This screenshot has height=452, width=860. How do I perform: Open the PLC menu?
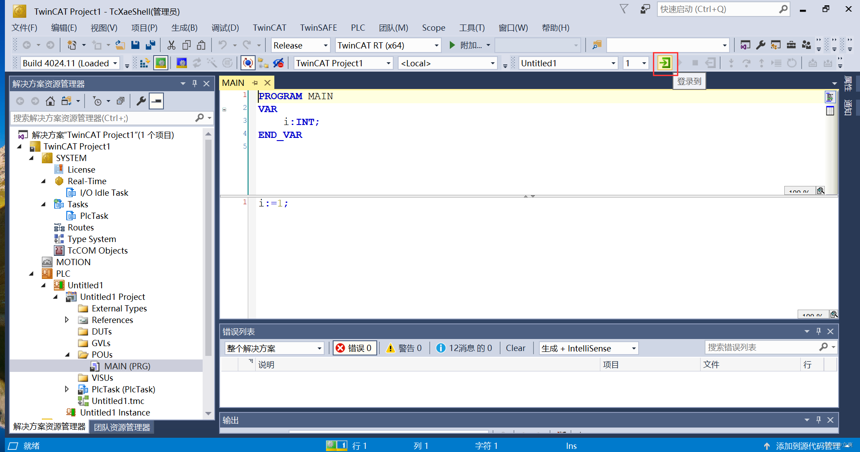[x=358, y=28]
